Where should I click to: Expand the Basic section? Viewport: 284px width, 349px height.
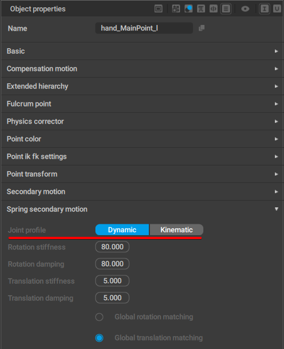point(142,51)
